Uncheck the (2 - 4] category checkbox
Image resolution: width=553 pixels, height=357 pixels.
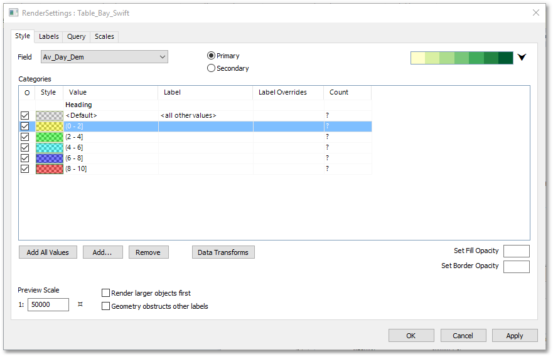tap(24, 137)
